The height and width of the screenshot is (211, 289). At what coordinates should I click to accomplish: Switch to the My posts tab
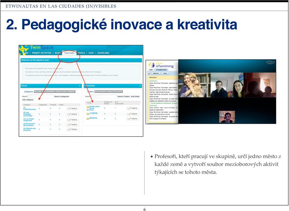[38, 92]
